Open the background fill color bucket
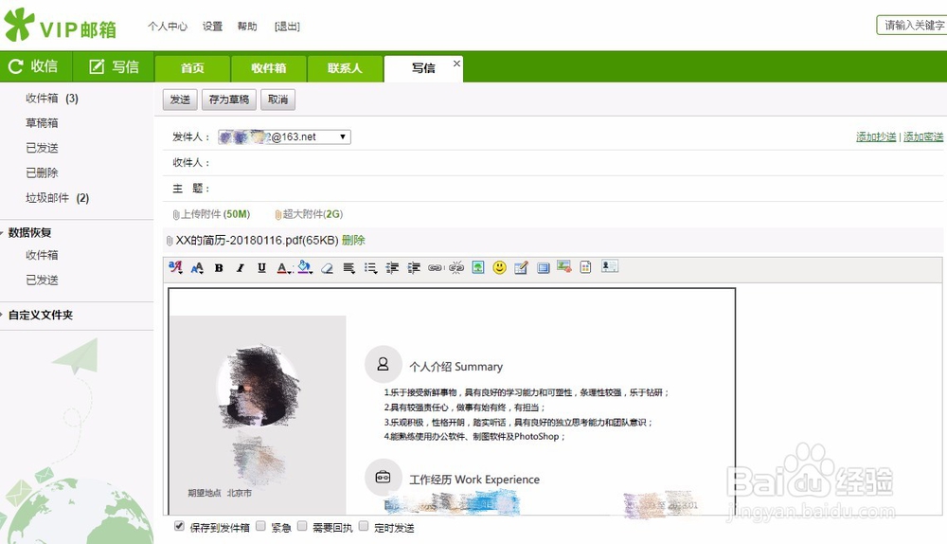The image size is (947, 544). click(305, 267)
